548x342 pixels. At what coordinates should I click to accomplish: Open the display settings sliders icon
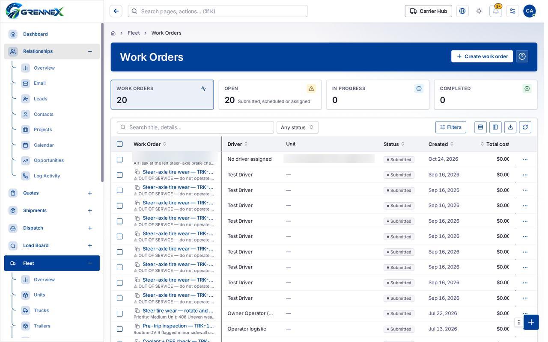coord(512,11)
